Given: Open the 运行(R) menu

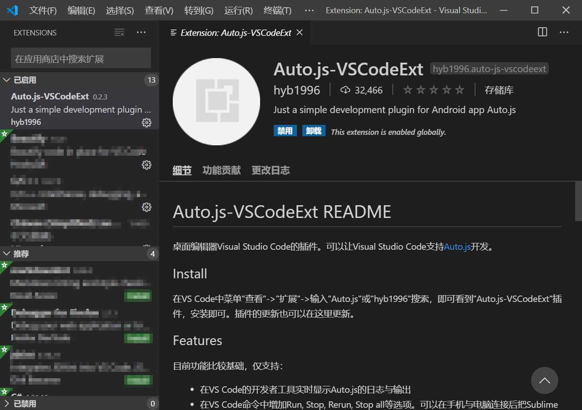Looking at the screenshot, I should coord(238,10).
